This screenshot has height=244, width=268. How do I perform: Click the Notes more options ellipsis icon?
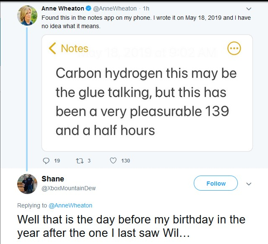pyautogui.click(x=234, y=48)
